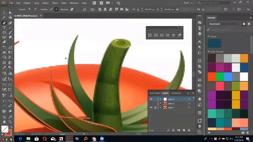Select the Pen tool
The image size is (253, 142).
coord(4,23)
